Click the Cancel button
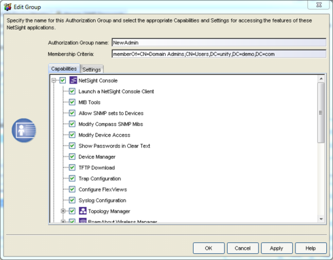This screenshot has height=260, width=333. click(x=243, y=248)
